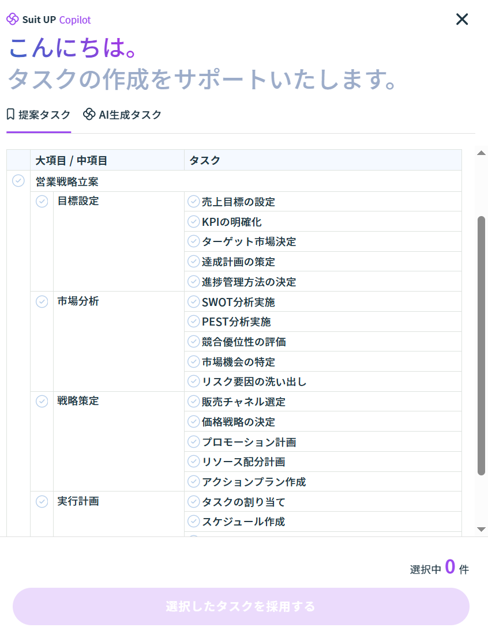Image resolution: width=488 pixels, height=635 pixels.
Task: Select the 目標設定 category check circle
Action: click(x=42, y=201)
